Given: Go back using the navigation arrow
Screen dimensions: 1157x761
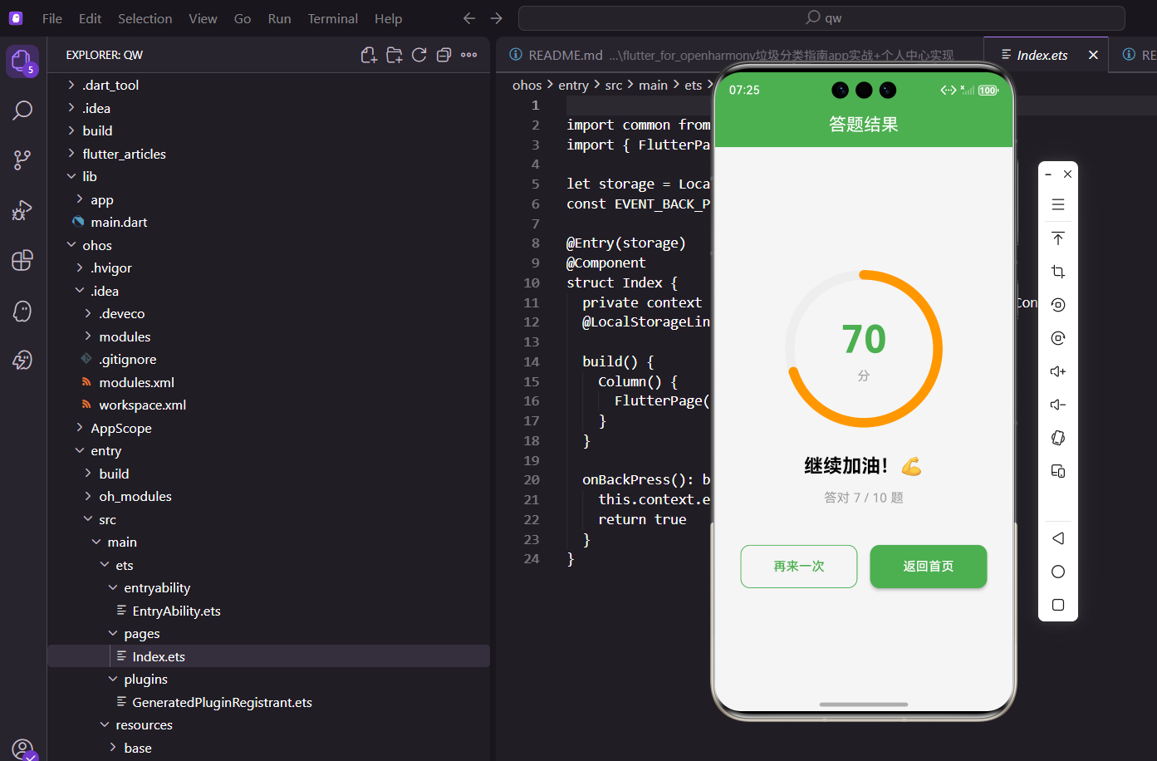Looking at the screenshot, I should click(x=469, y=18).
